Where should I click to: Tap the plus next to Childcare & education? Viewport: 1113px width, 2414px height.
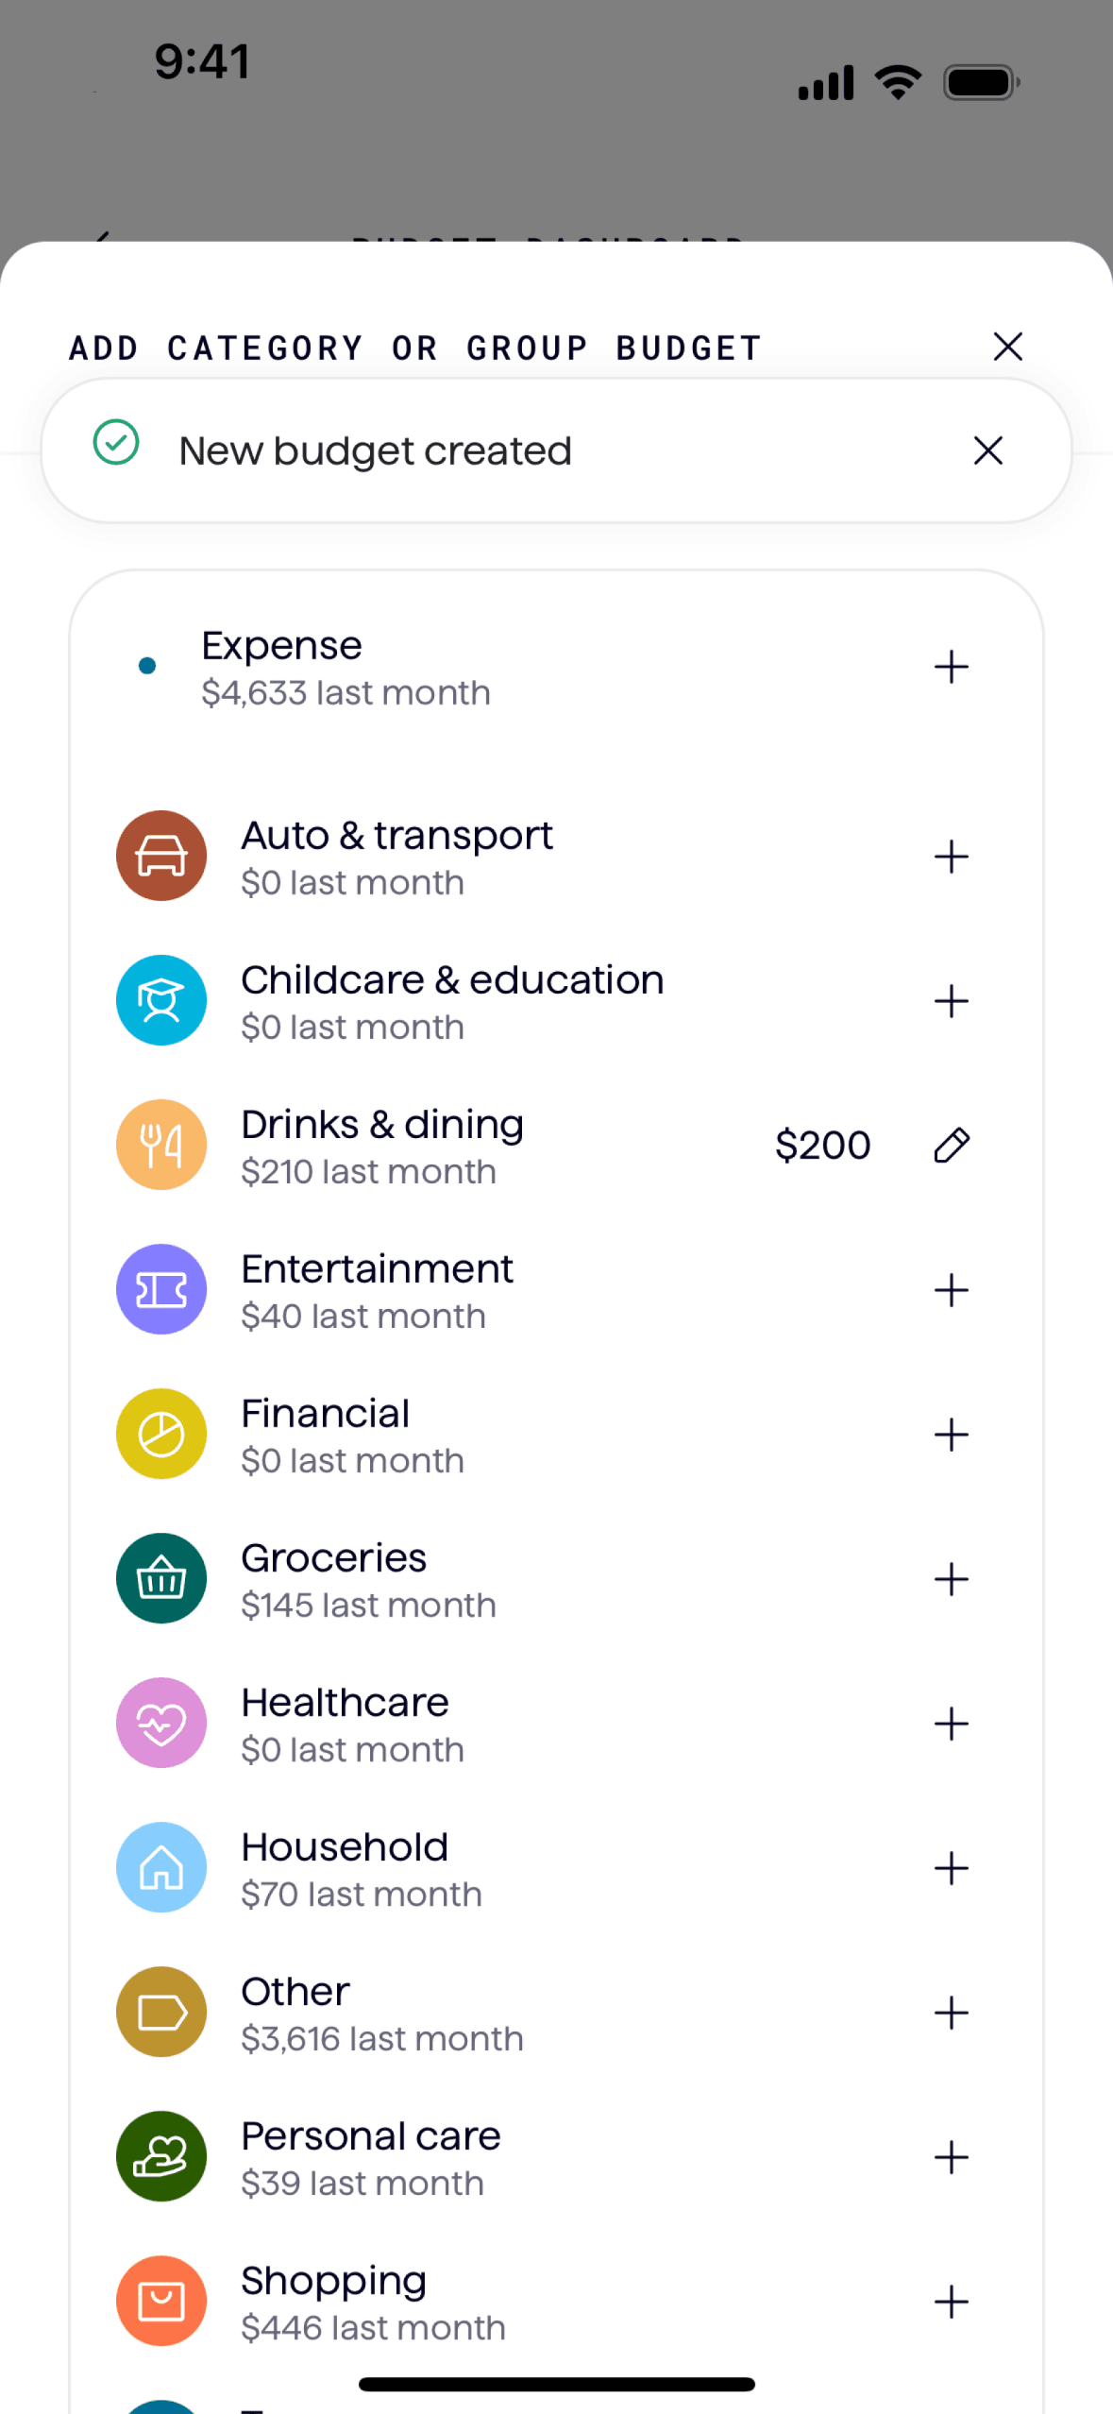(x=951, y=1001)
